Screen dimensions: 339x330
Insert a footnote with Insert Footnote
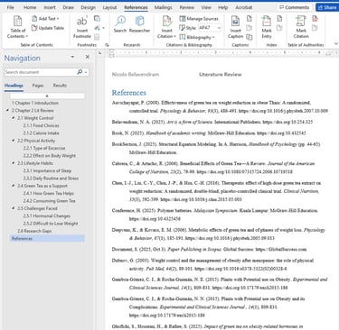[82, 27]
